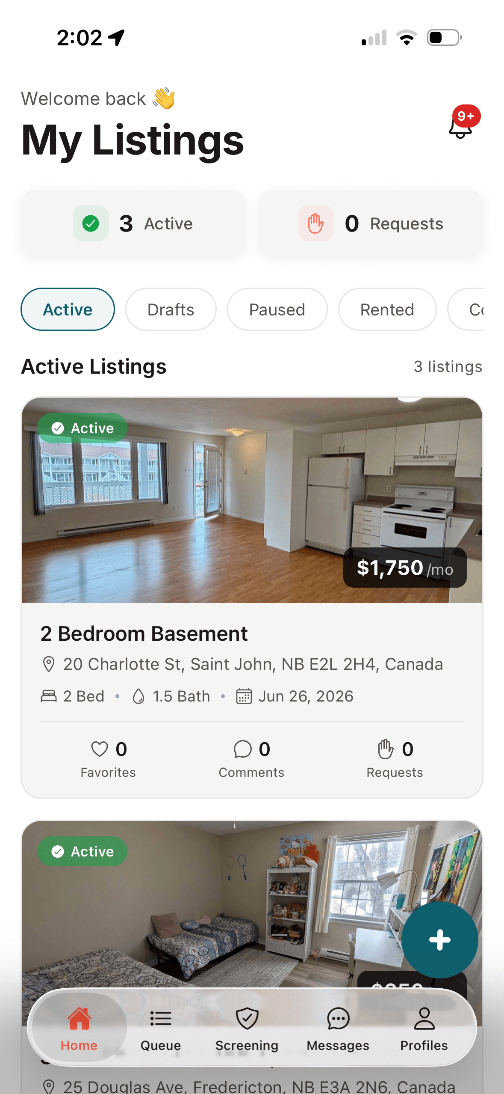Select the Drafts filter chip
Viewport: 504px width, 1094px height.
[x=171, y=309]
